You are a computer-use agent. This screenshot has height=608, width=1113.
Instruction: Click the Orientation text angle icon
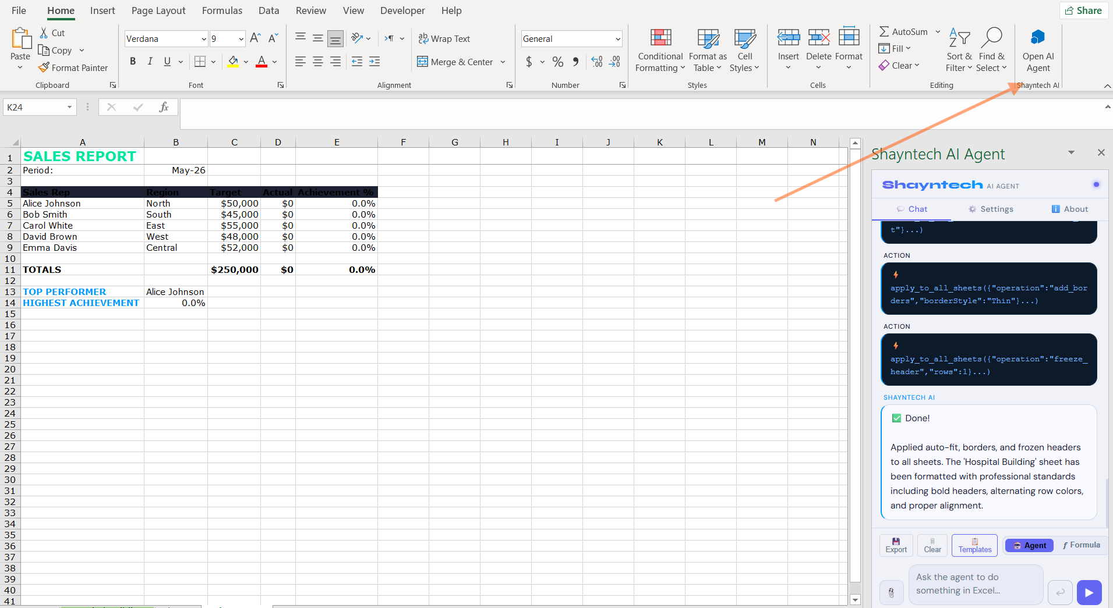[357, 38]
